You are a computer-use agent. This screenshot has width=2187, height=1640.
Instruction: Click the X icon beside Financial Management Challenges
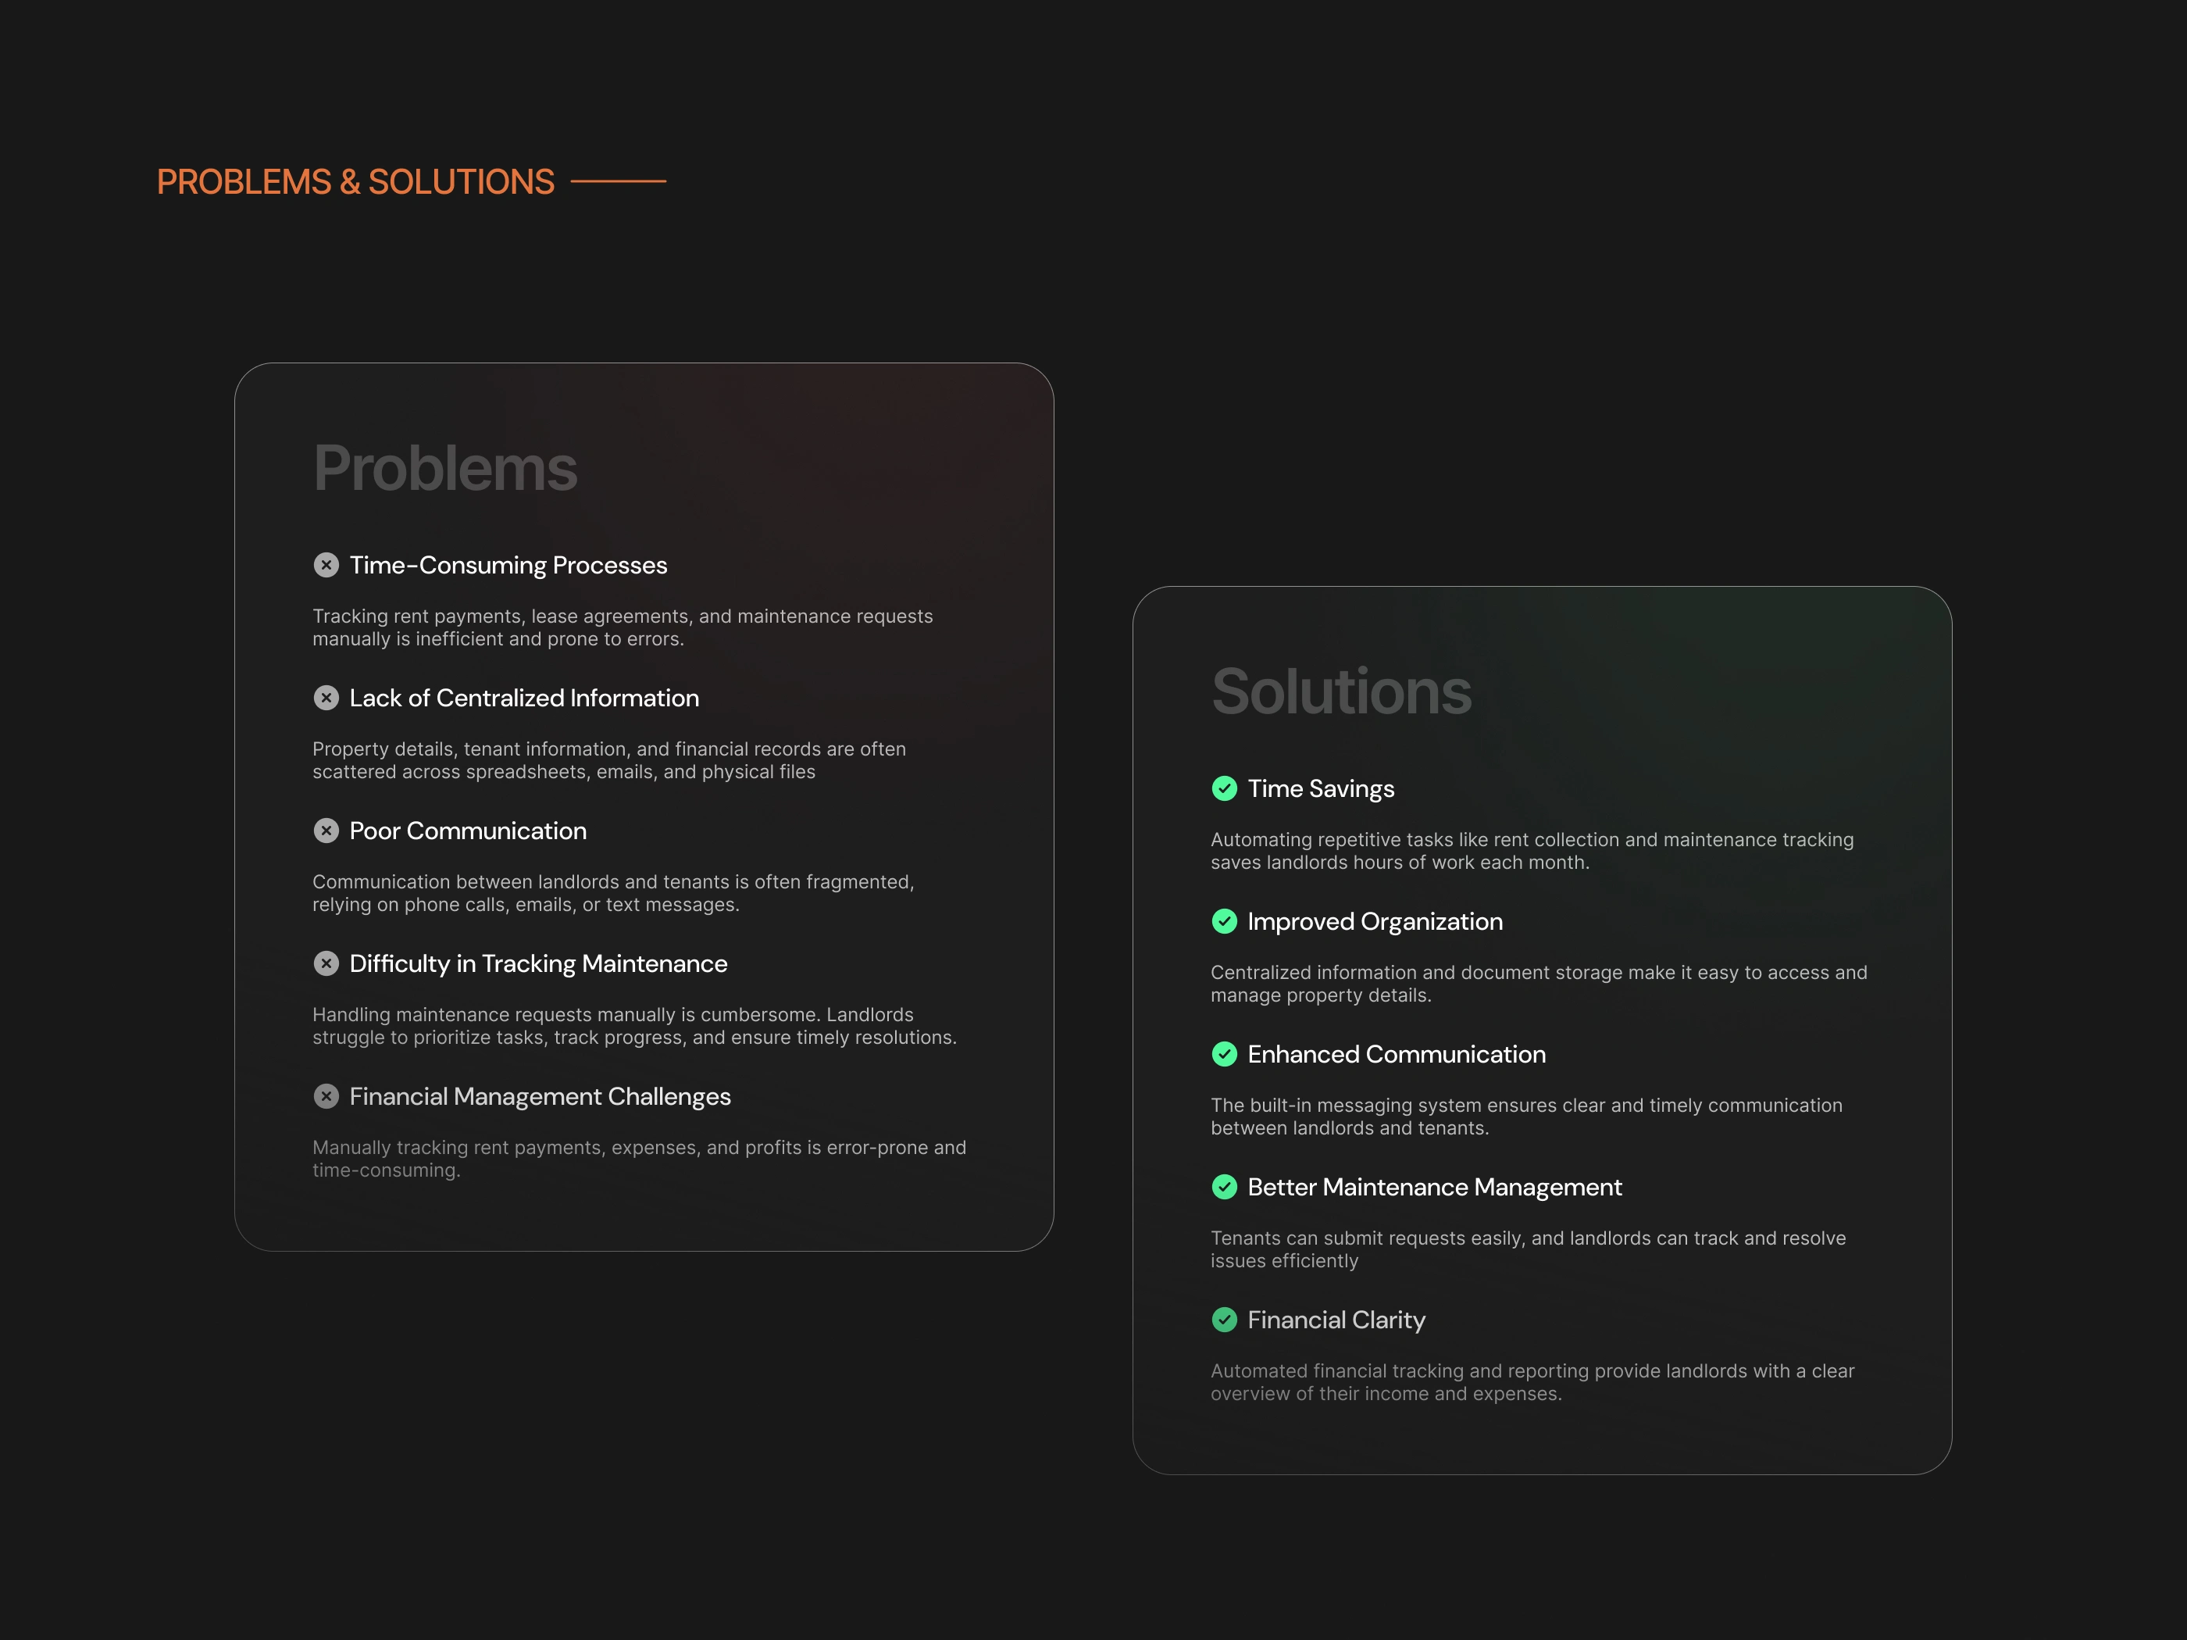coord(326,1096)
